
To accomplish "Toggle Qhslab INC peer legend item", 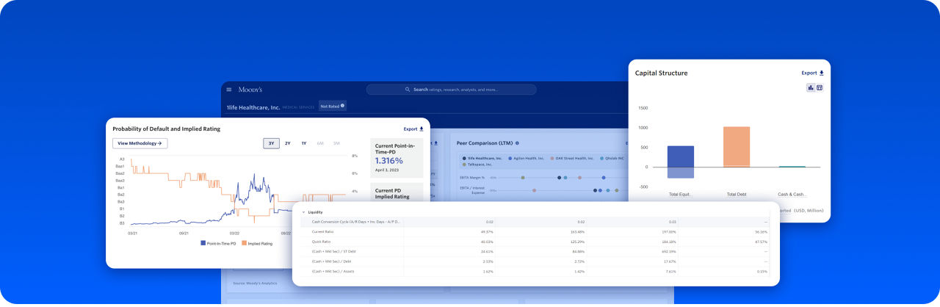I will (612, 158).
